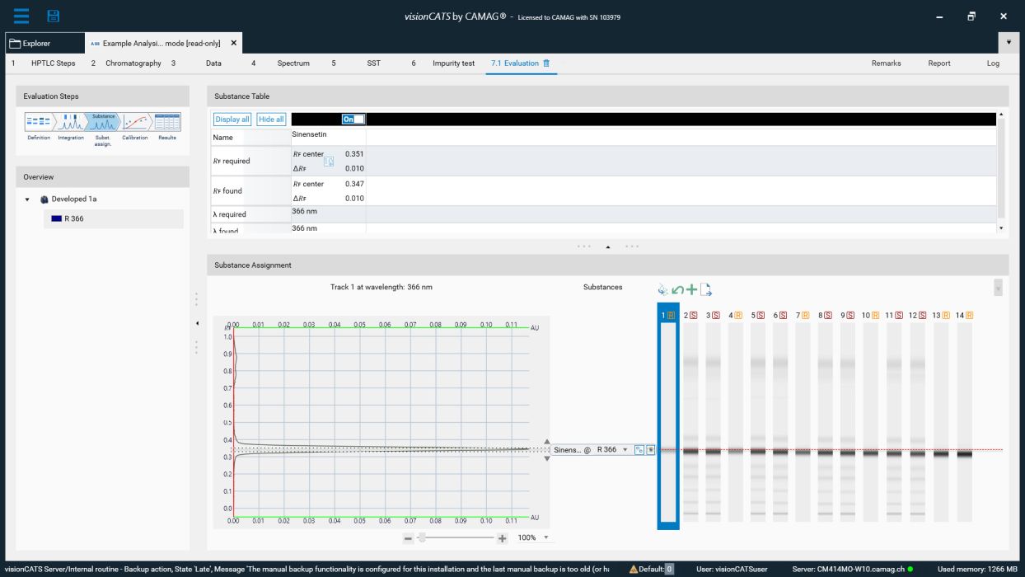
Task: Switch to the Chromatography tab
Action: pyautogui.click(x=133, y=63)
